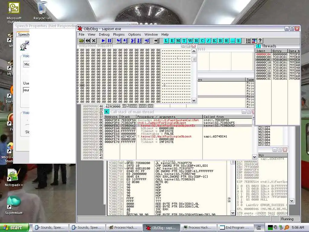Pause execution with the pause icon

pos(109,41)
